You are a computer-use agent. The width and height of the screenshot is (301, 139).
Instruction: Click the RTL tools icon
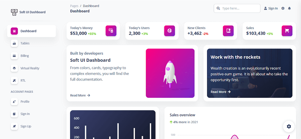pyautogui.click(x=14, y=81)
